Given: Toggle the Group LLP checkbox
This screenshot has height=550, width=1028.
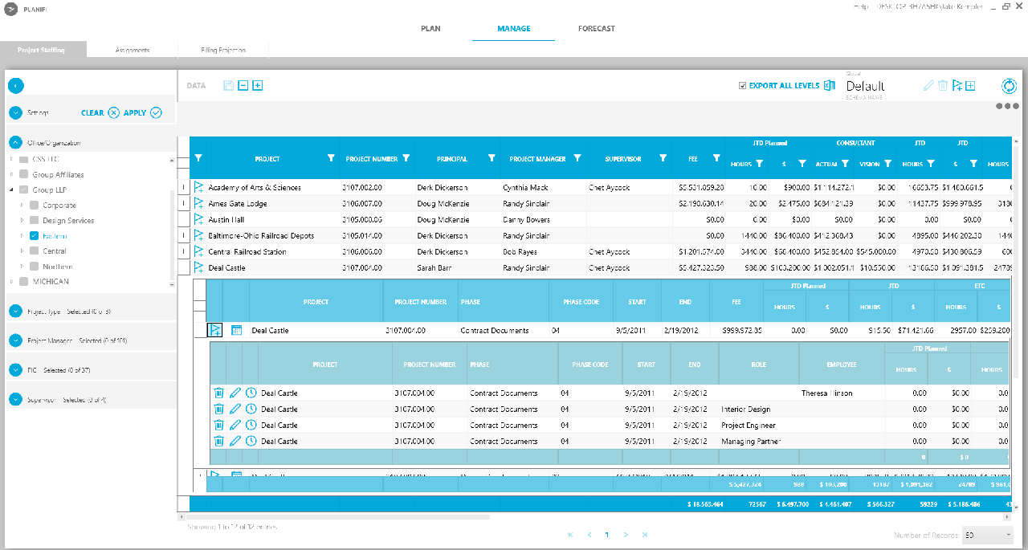Looking at the screenshot, I should coord(24,190).
